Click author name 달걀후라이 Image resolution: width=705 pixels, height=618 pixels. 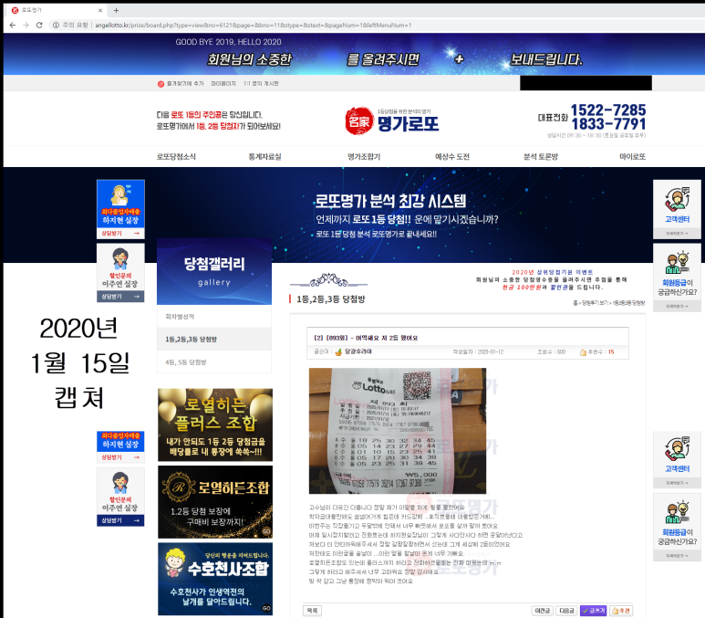point(358,351)
